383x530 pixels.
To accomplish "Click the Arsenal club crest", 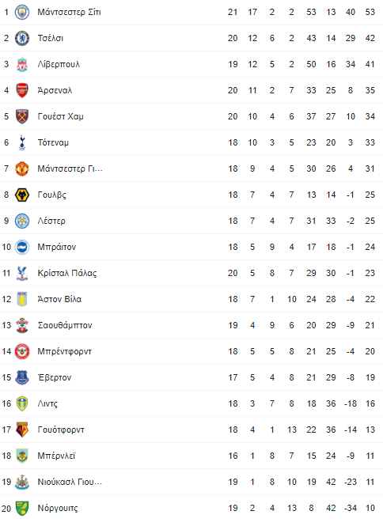I will (22, 90).
